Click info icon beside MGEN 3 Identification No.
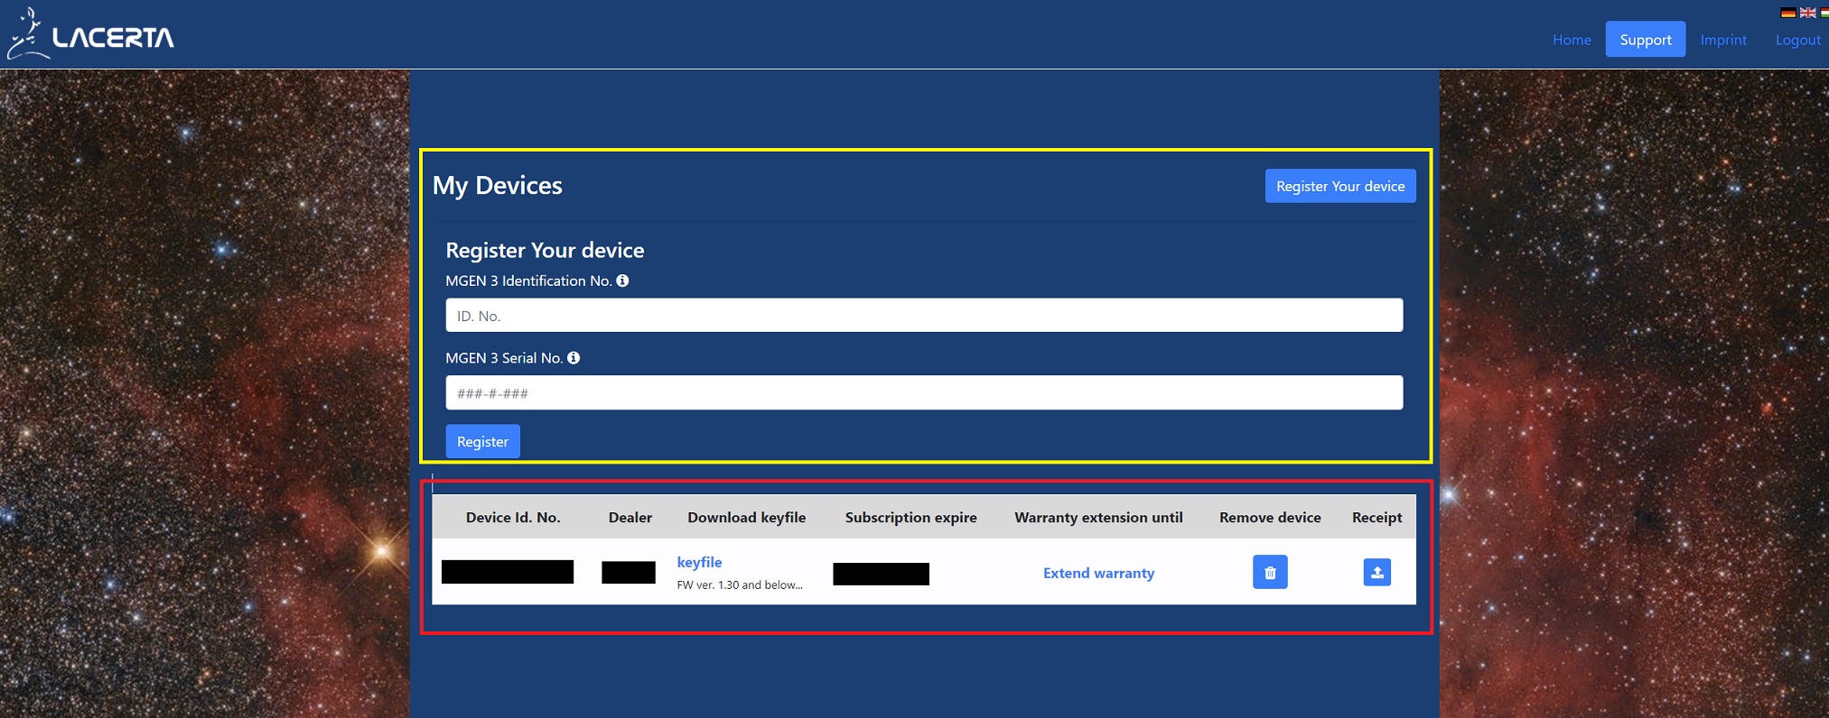1829x718 pixels. (x=622, y=281)
